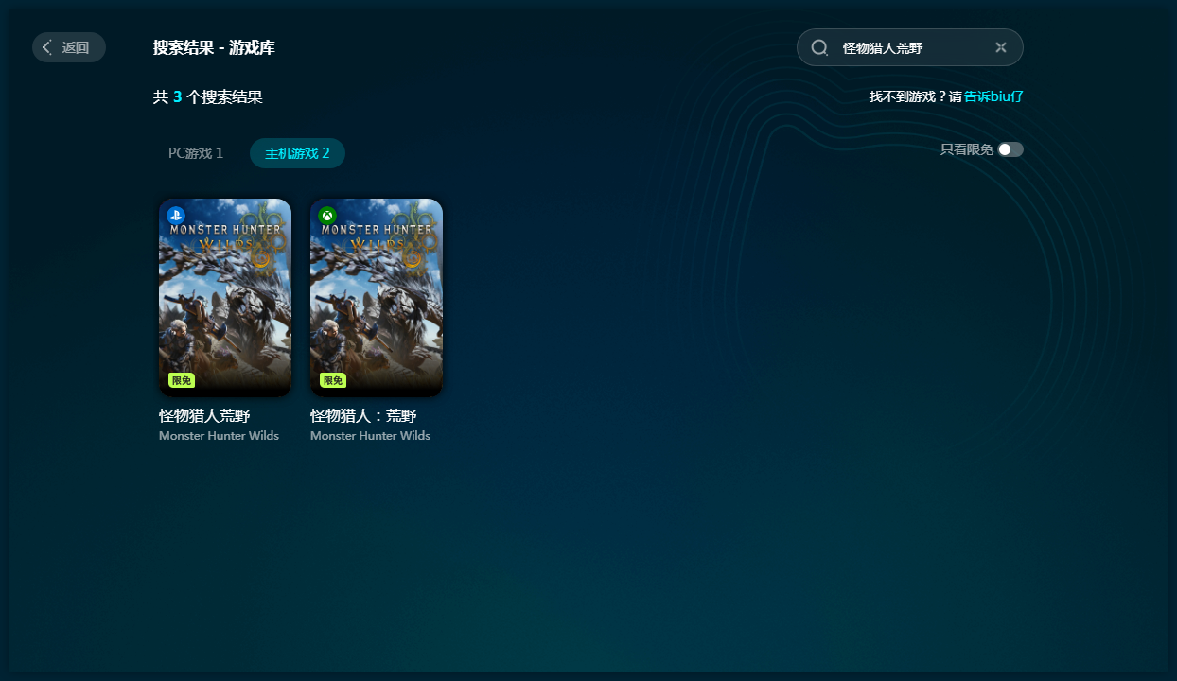
Task: Open the PlayStation Monster Hunter Wilds cover
Action: click(x=225, y=298)
